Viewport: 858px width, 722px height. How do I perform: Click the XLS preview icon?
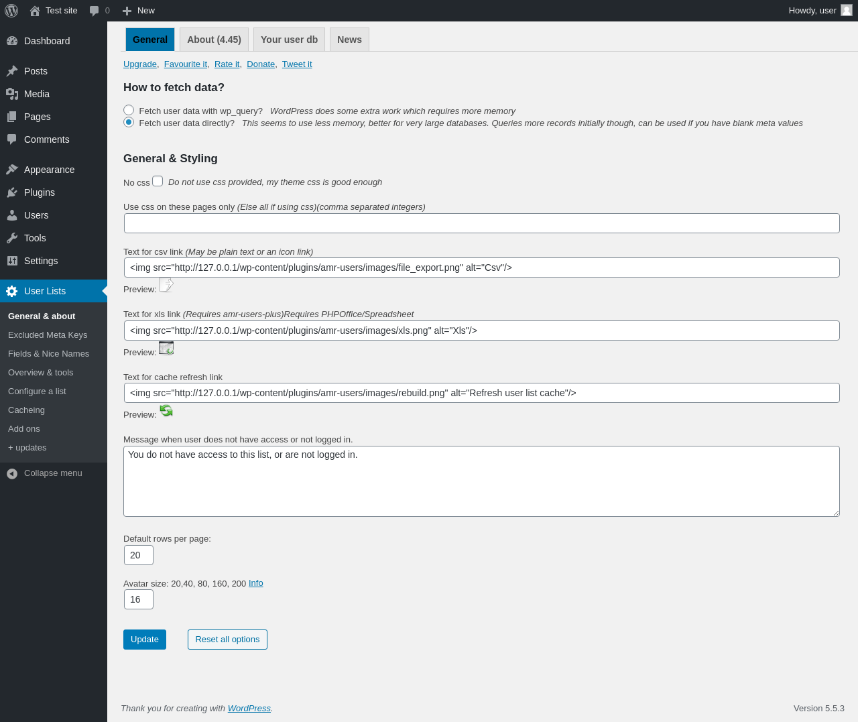coord(166,348)
